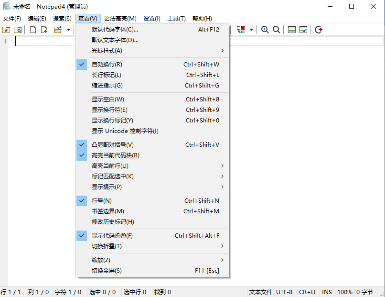Close the 查看(V) menu

88,19
